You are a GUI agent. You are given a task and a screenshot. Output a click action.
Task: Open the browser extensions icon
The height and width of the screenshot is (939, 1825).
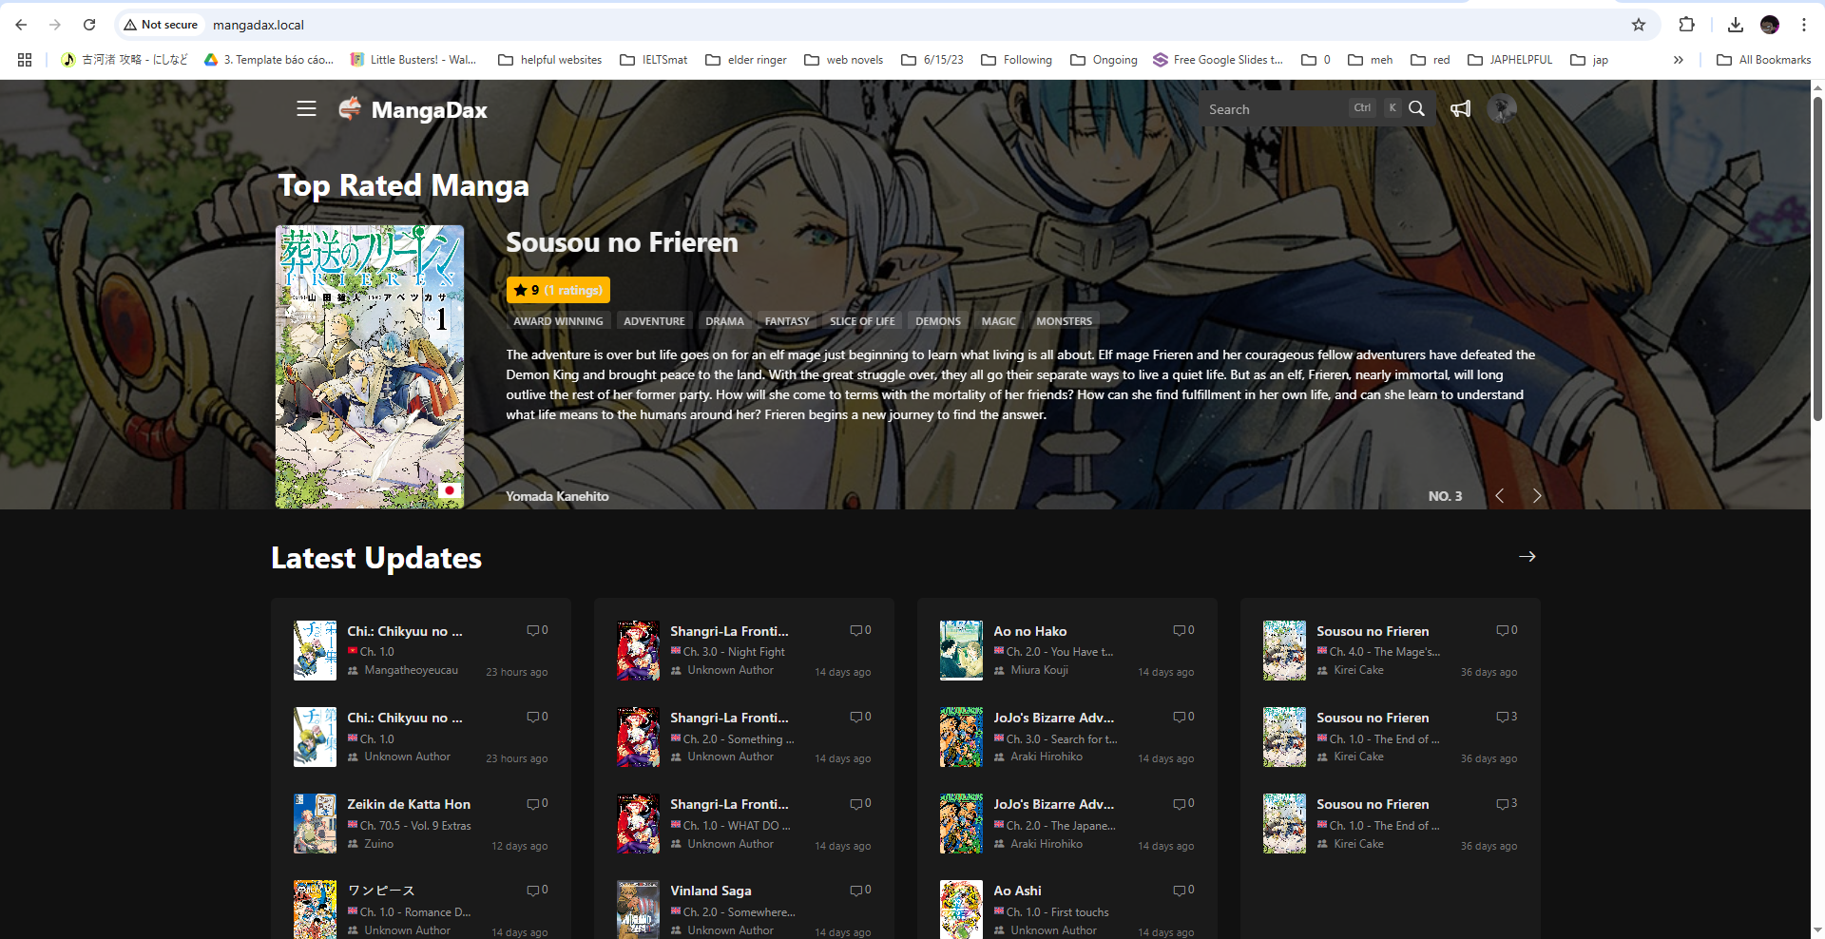tap(1687, 25)
